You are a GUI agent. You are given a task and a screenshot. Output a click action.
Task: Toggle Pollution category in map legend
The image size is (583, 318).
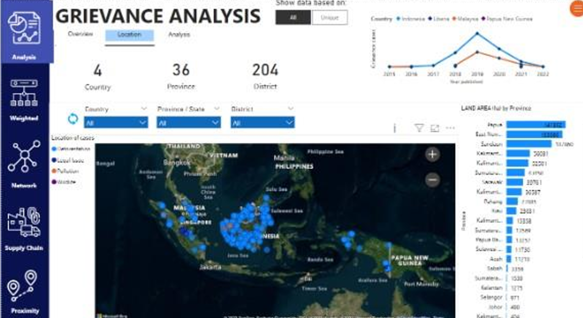(65, 171)
